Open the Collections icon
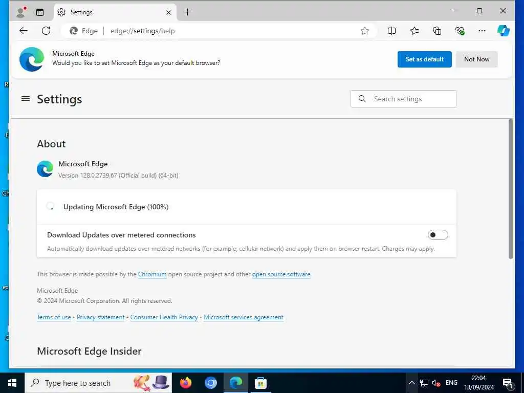This screenshot has height=393, width=524. click(437, 31)
